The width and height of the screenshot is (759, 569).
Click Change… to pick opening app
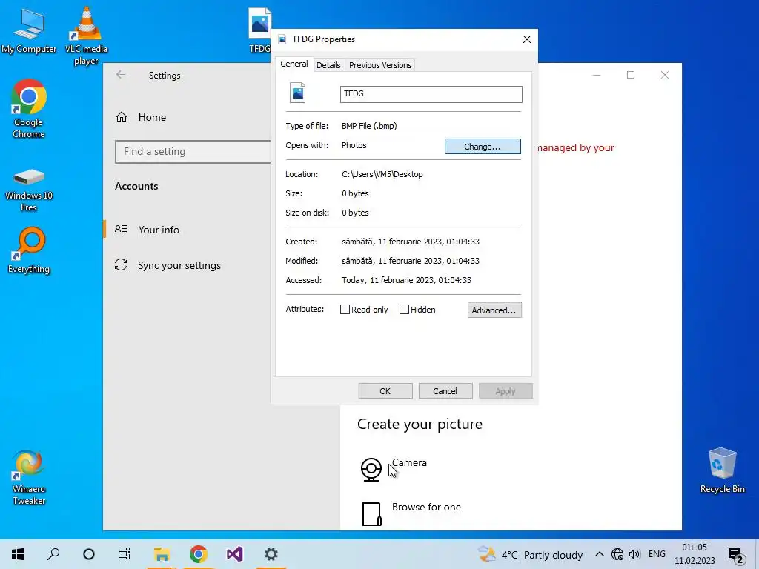(483, 147)
